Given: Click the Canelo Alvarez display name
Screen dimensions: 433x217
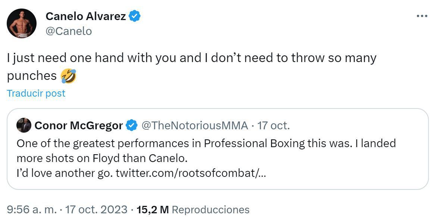Looking at the screenshot, I should click(85, 16).
